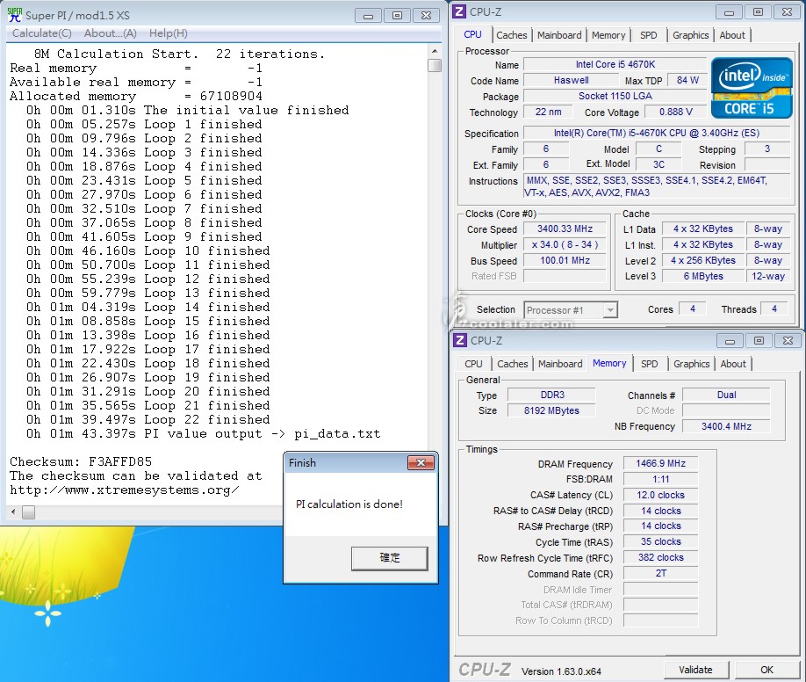The height and width of the screenshot is (682, 806).
Task: Click the CPU-Z logo icon in the Memory CPU-Z window
Action: [x=460, y=340]
